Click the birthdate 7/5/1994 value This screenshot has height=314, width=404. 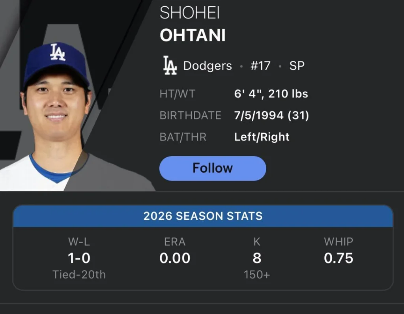click(271, 116)
